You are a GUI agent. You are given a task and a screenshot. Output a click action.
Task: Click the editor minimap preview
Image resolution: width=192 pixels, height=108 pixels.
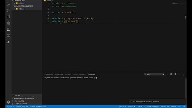[175, 3]
